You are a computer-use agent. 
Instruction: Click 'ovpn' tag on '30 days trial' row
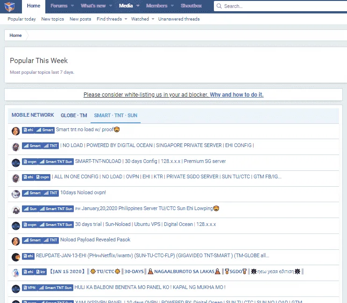(30, 225)
